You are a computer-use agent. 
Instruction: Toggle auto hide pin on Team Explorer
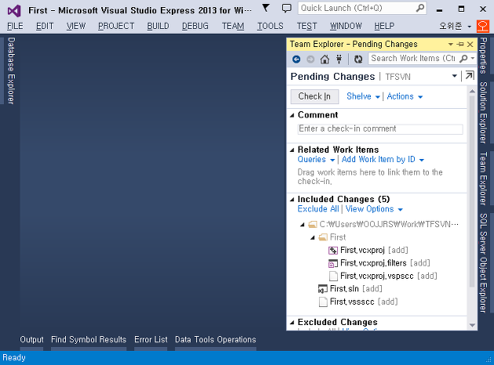click(460, 45)
